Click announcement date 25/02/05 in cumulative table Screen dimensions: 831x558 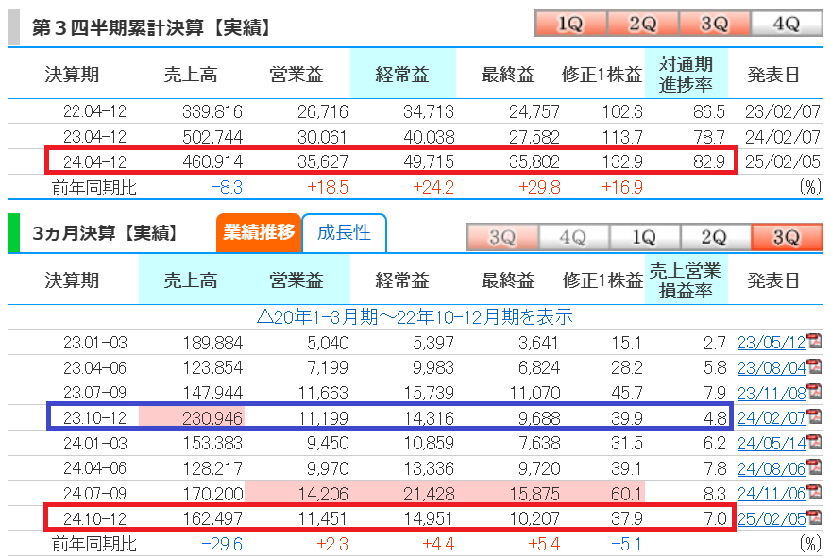click(783, 161)
